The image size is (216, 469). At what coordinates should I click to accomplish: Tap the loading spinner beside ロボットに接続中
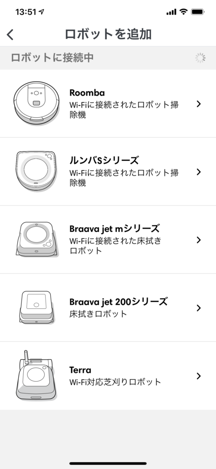point(200,58)
